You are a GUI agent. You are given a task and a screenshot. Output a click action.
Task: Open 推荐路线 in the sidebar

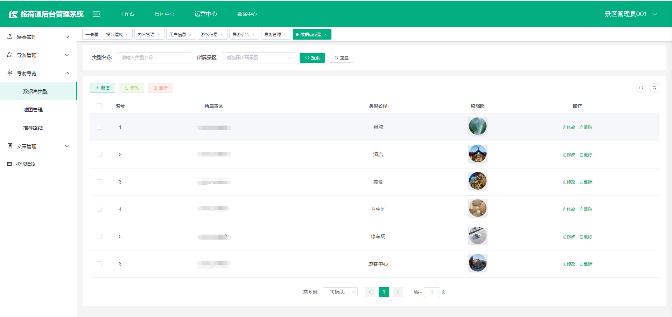[x=38, y=128]
